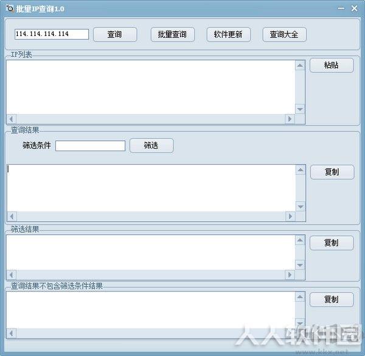
Task: Click the up arrow of the bottom results scrollbar
Action: pyautogui.click(x=300, y=297)
